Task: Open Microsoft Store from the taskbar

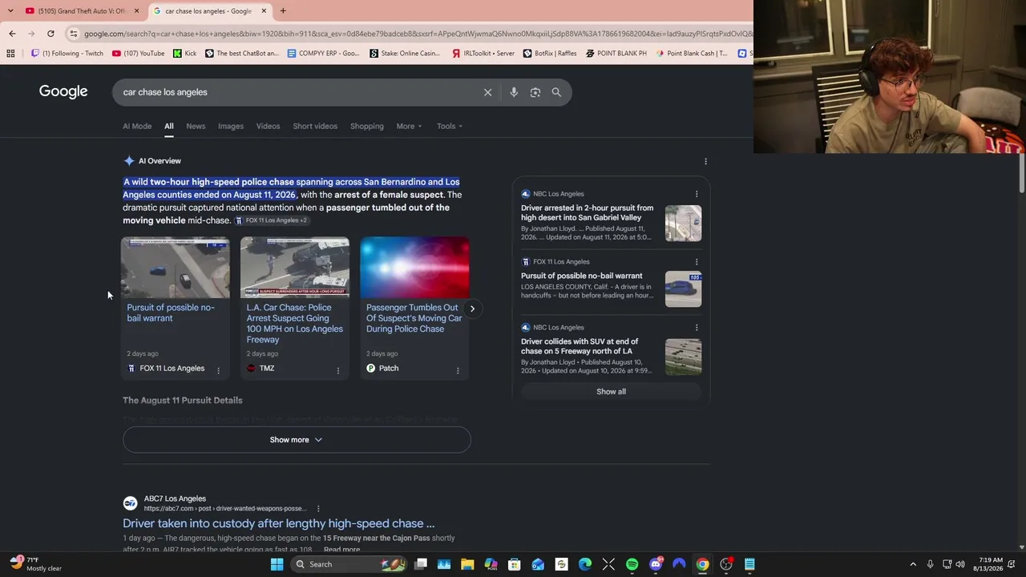Action: [x=515, y=564]
